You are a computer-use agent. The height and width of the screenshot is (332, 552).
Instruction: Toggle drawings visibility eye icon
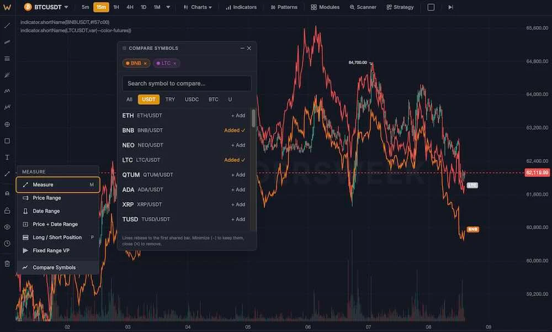(x=7, y=227)
